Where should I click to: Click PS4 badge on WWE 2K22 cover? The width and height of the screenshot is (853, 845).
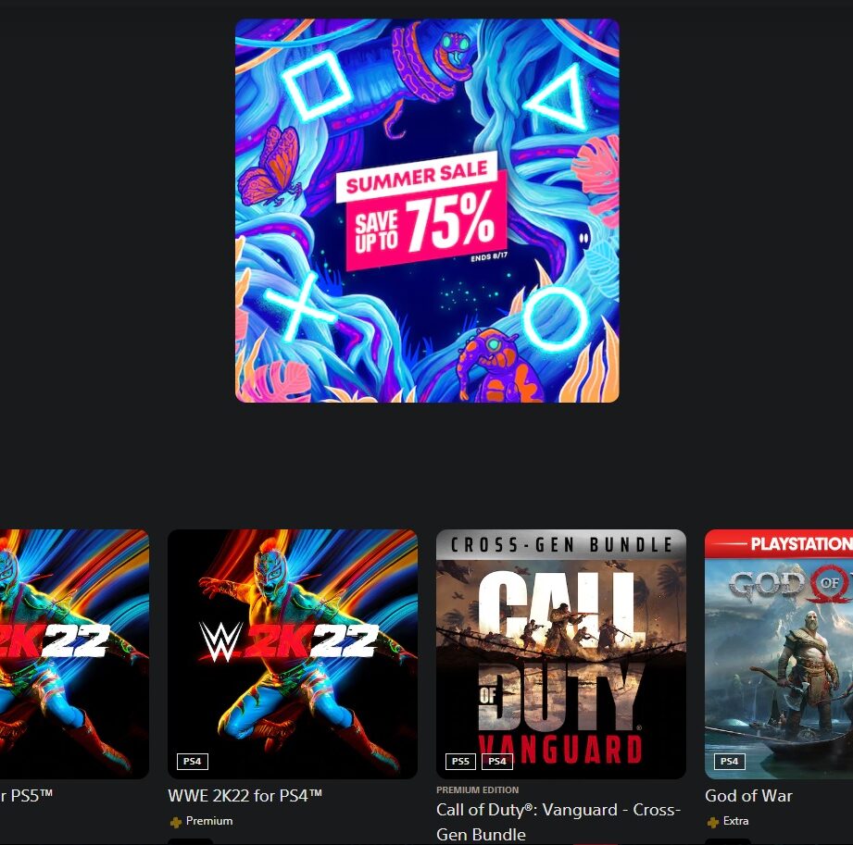192,762
